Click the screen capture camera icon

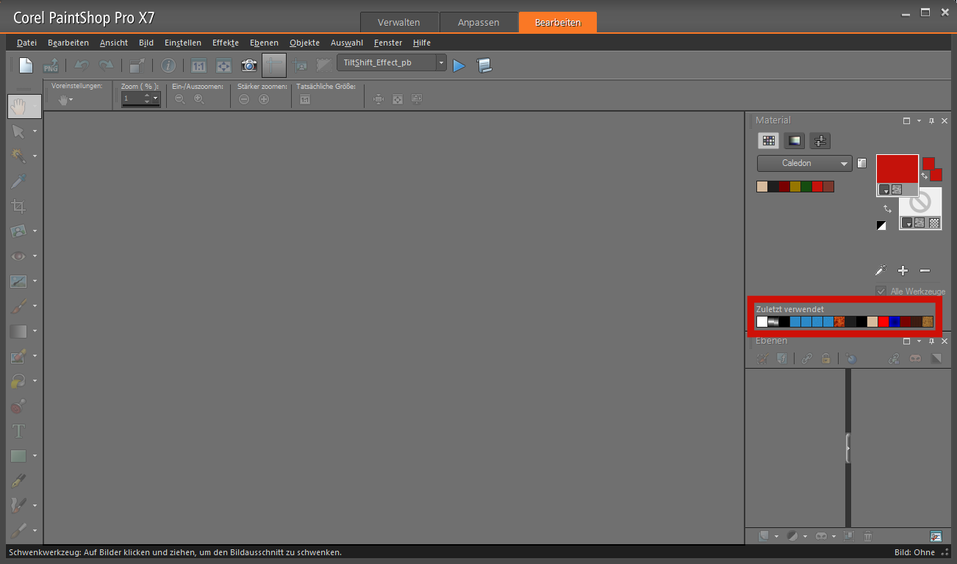[249, 65]
